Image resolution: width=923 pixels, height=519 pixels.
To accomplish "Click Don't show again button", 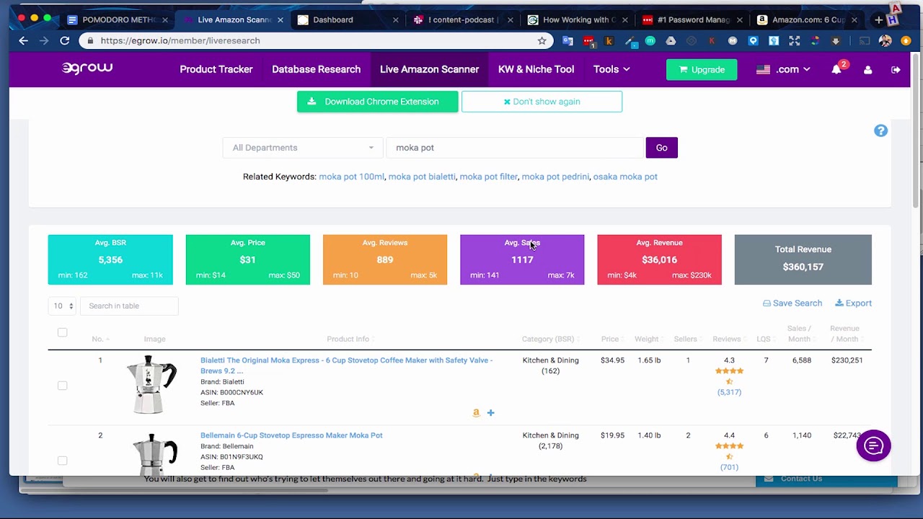I will click(542, 102).
